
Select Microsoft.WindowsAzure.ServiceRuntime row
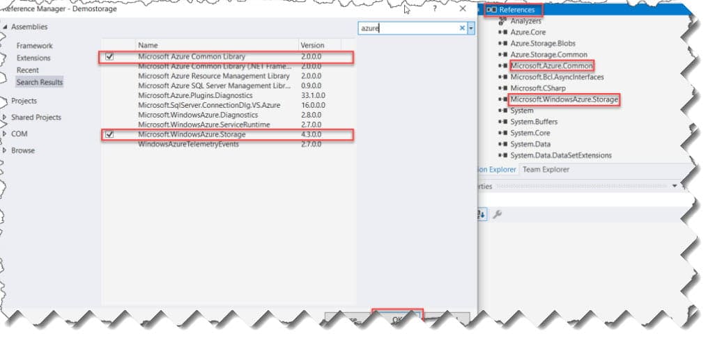(x=228, y=124)
